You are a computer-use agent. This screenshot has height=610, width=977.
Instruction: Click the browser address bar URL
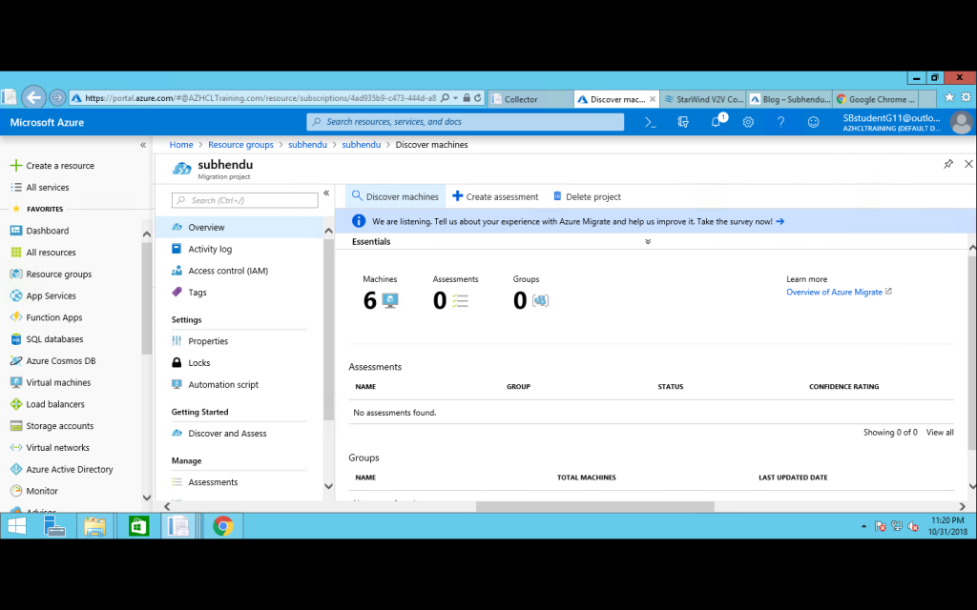[260, 98]
